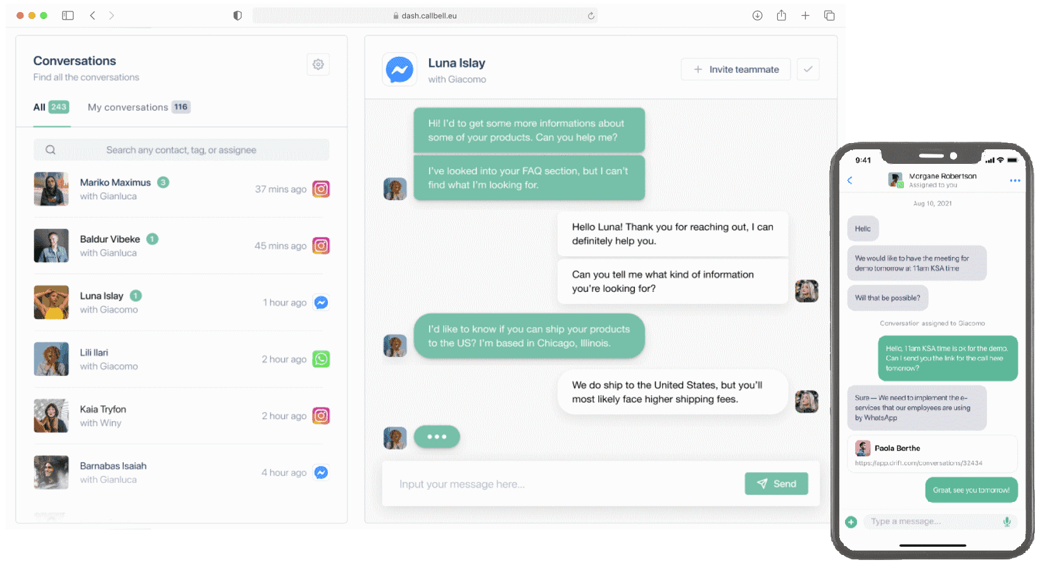Select Luna Islay conversation in list
This screenshot has width=1040, height=567.
(x=182, y=302)
